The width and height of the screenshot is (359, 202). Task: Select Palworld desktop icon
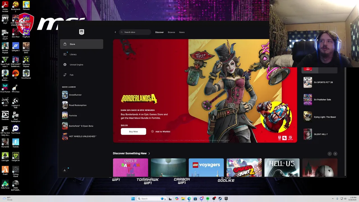(x=26, y=6)
